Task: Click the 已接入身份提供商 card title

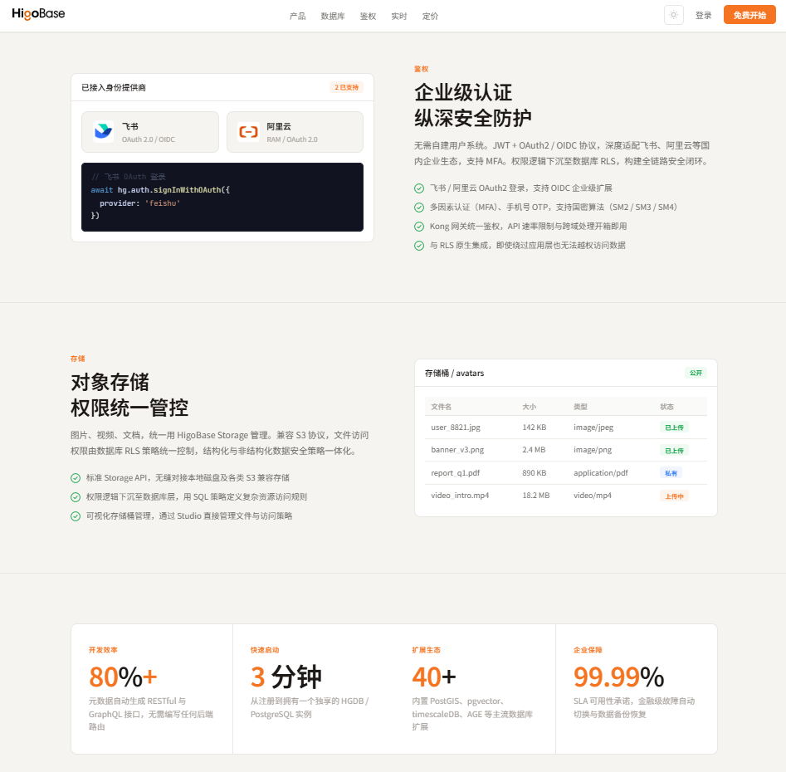Action: click(x=114, y=88)
